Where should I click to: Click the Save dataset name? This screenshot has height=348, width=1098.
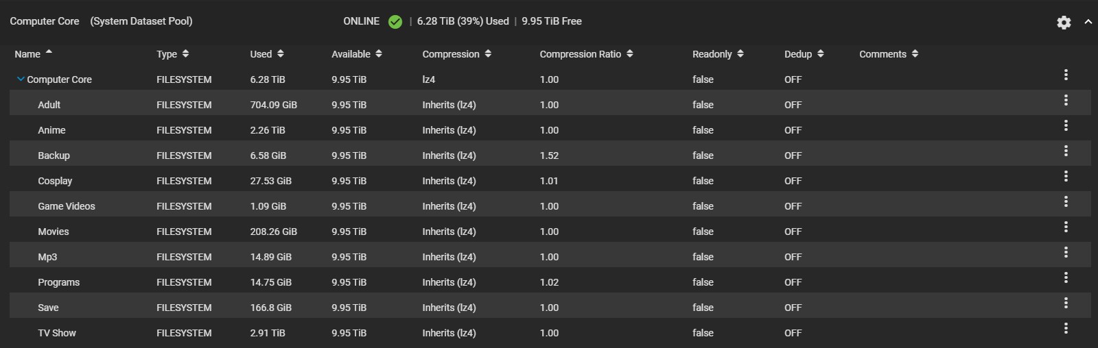48,308
